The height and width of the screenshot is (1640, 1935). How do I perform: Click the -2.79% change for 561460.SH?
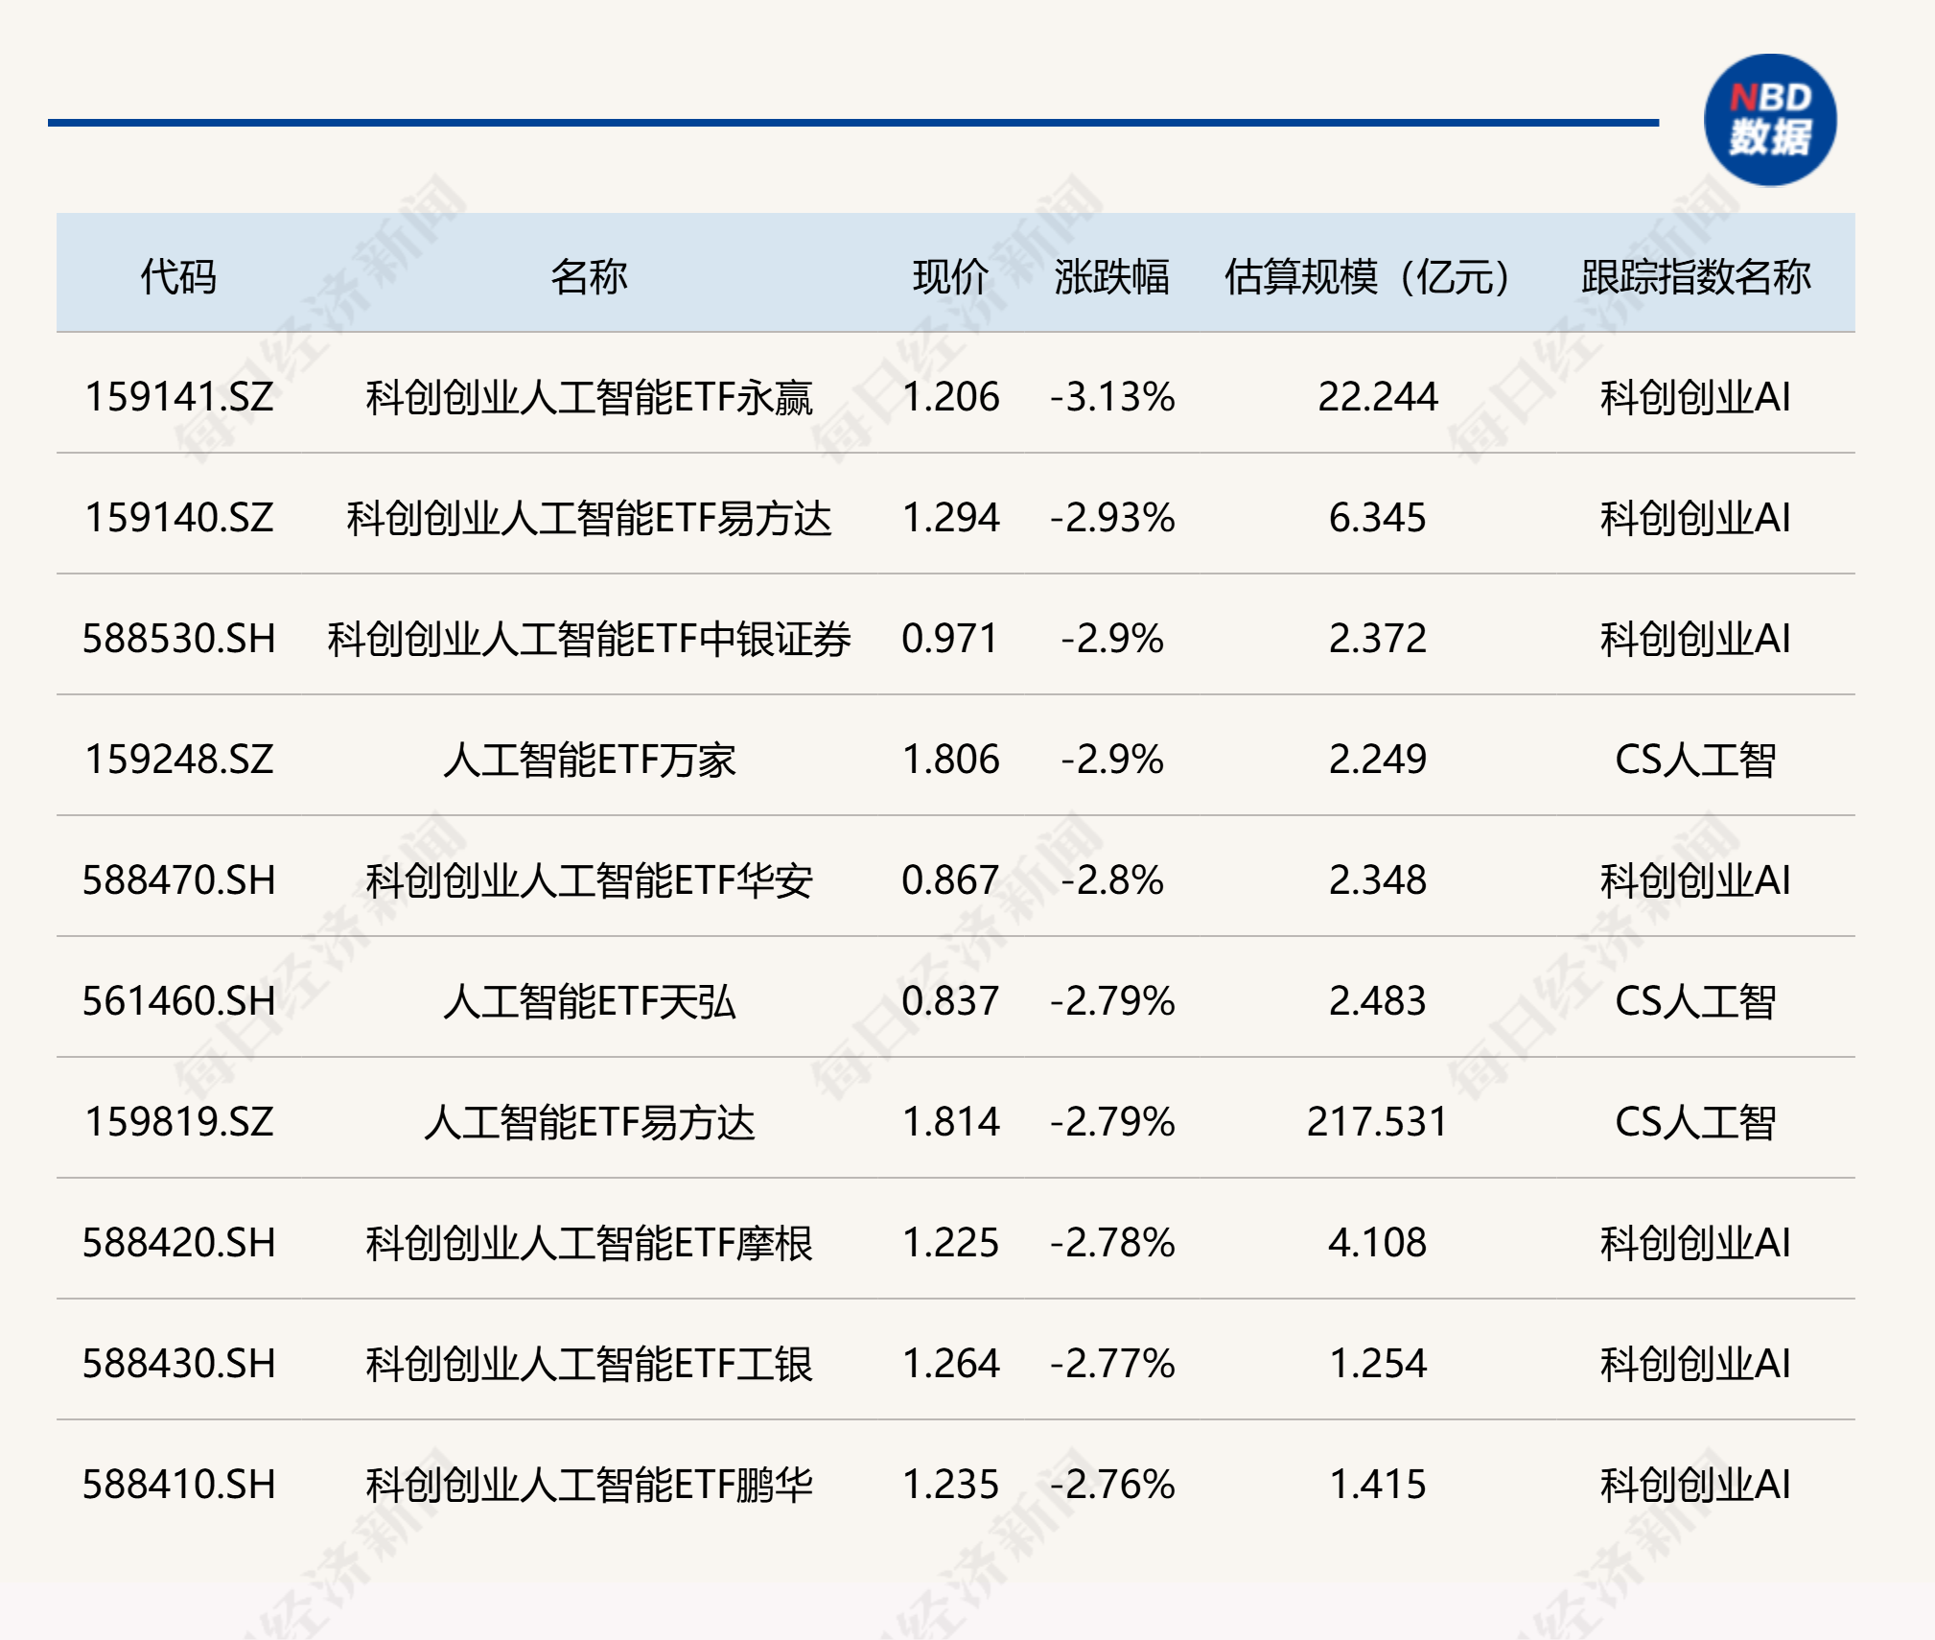click(1112, 1001)
